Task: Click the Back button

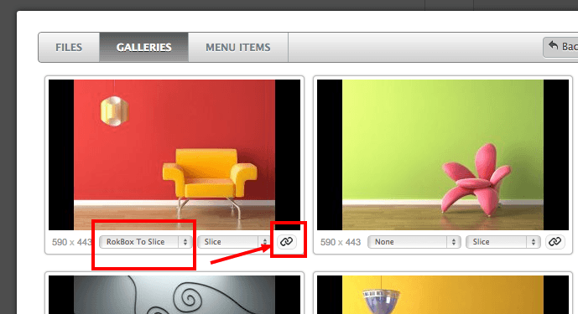Action: (560, 47)
